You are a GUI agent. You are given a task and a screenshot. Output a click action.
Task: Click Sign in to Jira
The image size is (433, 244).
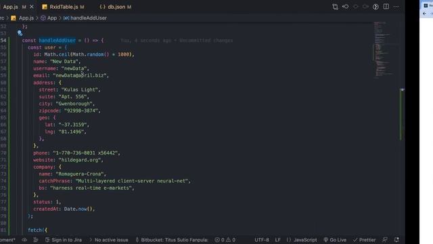64,240
